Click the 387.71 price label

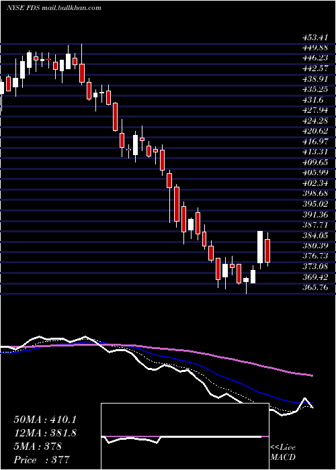pyautogui.click(x=315, y=225)
